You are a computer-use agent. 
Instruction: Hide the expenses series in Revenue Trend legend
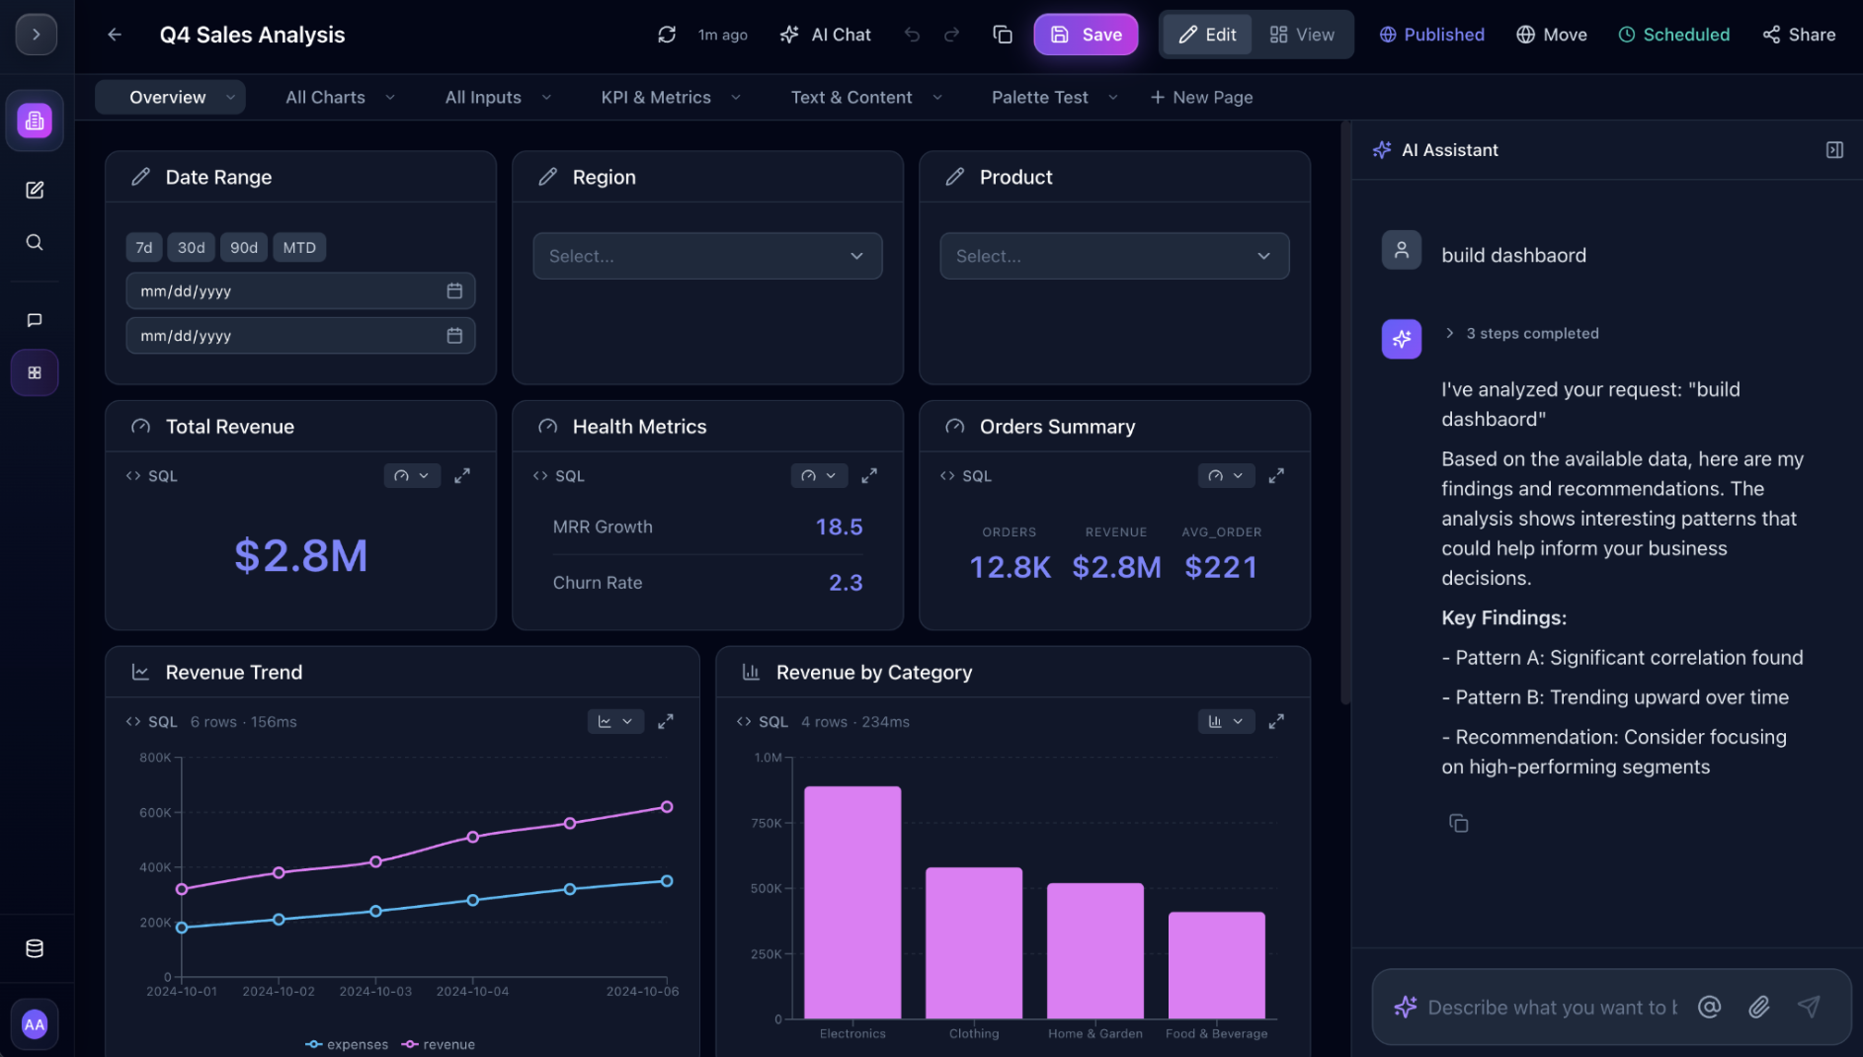pos(347,1044)
